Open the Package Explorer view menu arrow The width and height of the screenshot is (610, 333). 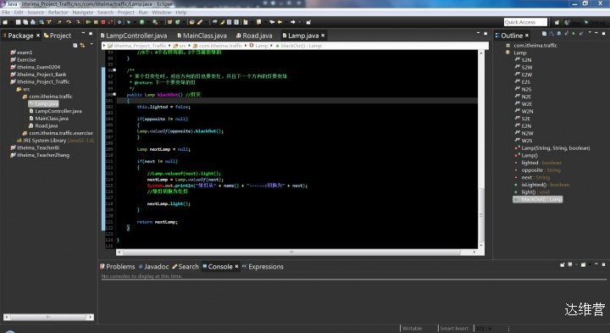(x=91, y=44)
